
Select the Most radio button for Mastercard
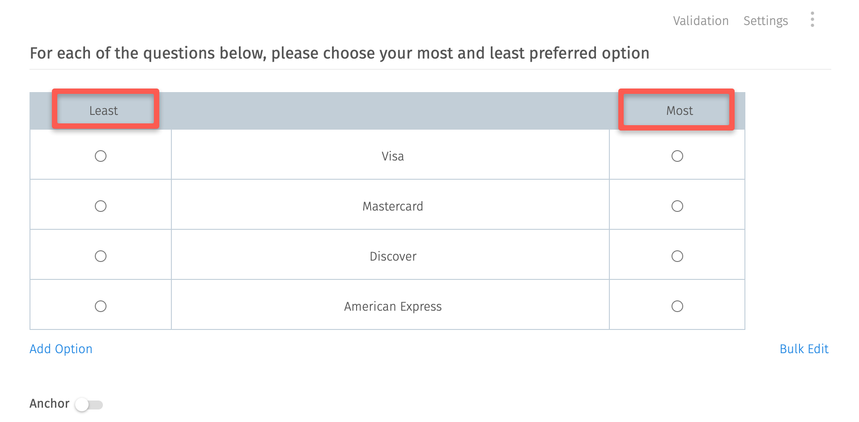(x=677, y=206)
